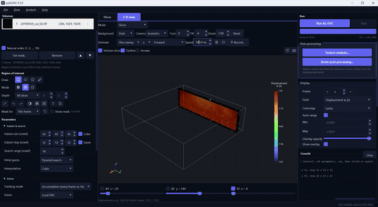
Task: Toggle the Show overlay checkbox
Action: click(x=325, y=144)
